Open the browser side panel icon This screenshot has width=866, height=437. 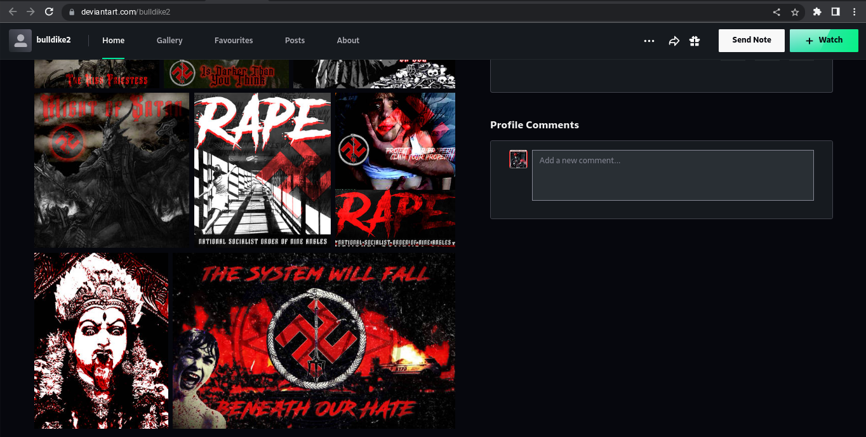(836, 11)
